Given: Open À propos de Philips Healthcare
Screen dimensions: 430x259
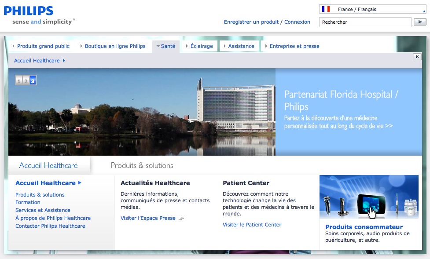Looking at the screenshot, I should point(53,218).
